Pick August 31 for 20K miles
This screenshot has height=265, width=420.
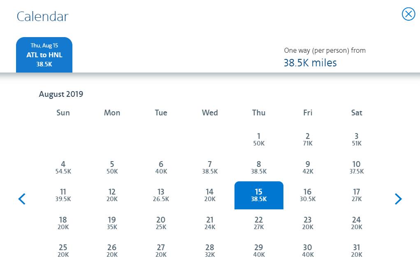tap(357, 251)
